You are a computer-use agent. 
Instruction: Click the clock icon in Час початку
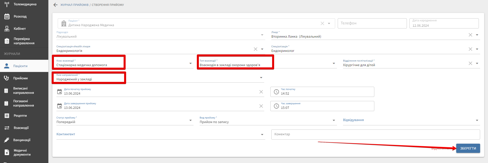coord(276,92)
